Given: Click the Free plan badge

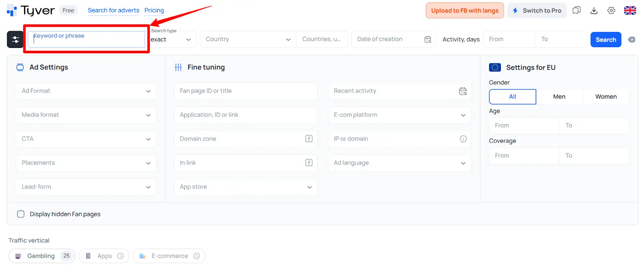Looking at the screenshot, I should 68,10.
